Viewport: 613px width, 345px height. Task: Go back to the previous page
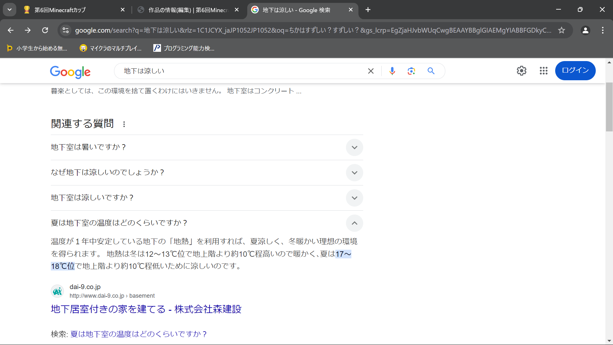tap(11, 30)
